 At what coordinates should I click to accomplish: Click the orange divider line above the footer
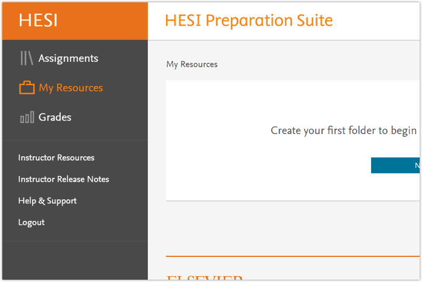point(292,256)
